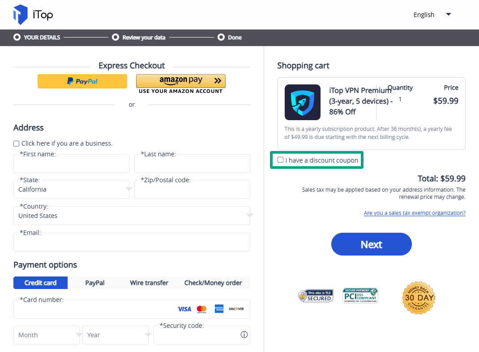Click the TLS Secured badge

[316, 296]
